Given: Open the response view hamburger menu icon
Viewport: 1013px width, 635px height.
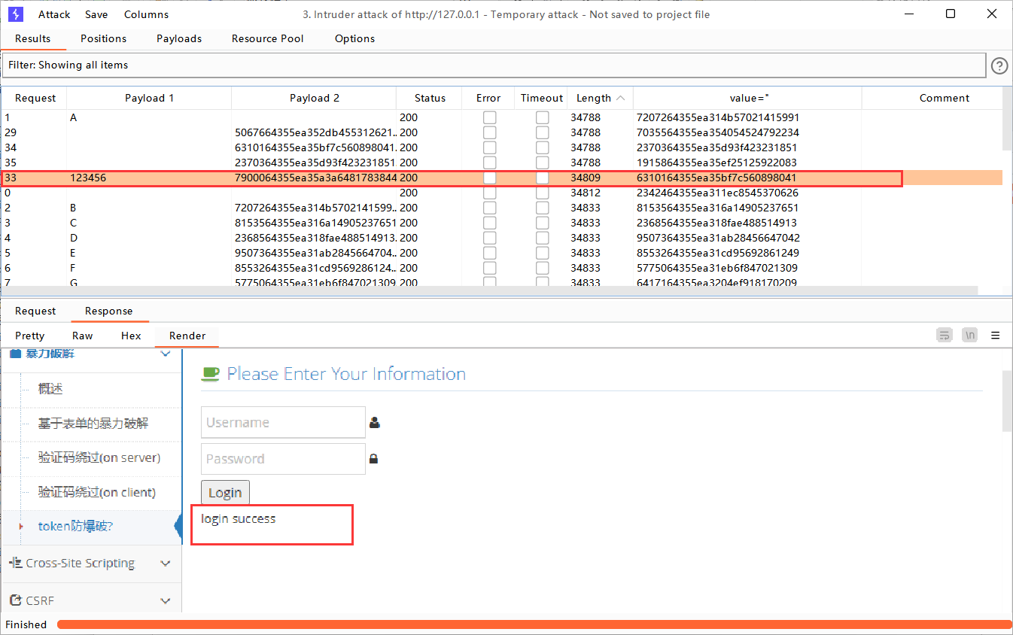Looking at the screenshot, I should (x=995, y=336).
